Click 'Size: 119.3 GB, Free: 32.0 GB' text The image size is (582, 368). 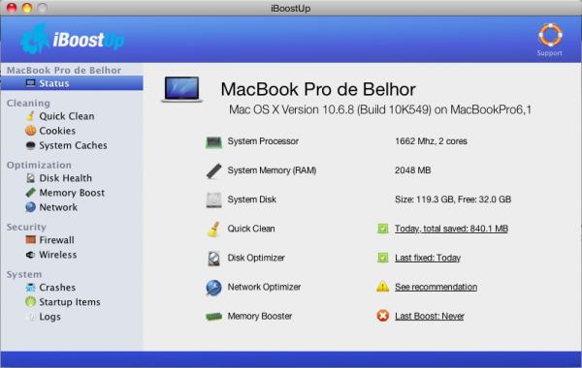pyautogui.click(x=453, y=199)
